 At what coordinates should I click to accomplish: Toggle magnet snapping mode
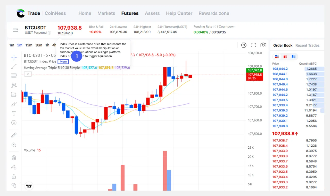14,157
